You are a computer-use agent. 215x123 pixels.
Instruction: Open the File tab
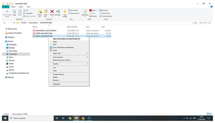pyautogui.click(x=6, y=7)
